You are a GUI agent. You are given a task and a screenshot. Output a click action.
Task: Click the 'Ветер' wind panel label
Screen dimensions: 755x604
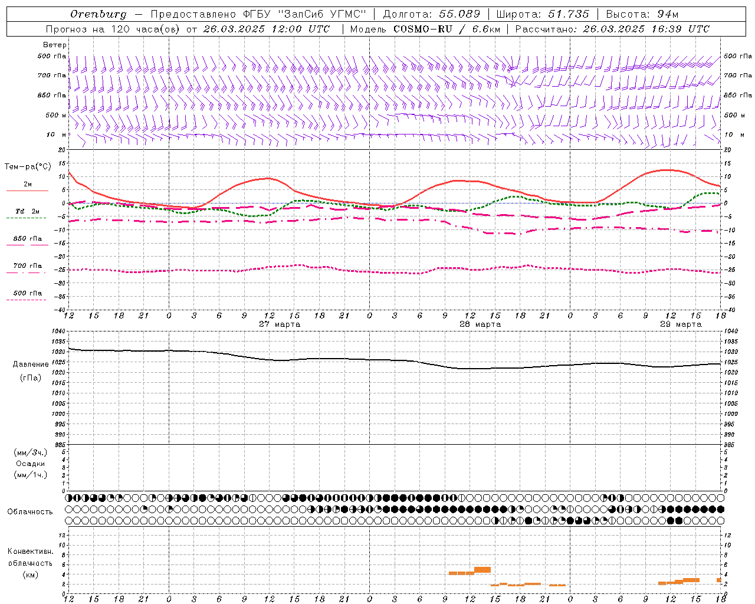point(55,45)
